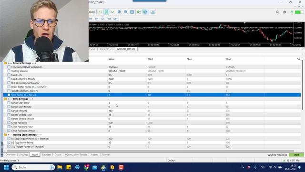
Task: Tile chart windows with grid icon
Action: click(132, 12)
